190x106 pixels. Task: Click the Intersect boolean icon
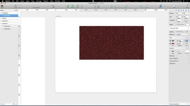tap(121, 6)
